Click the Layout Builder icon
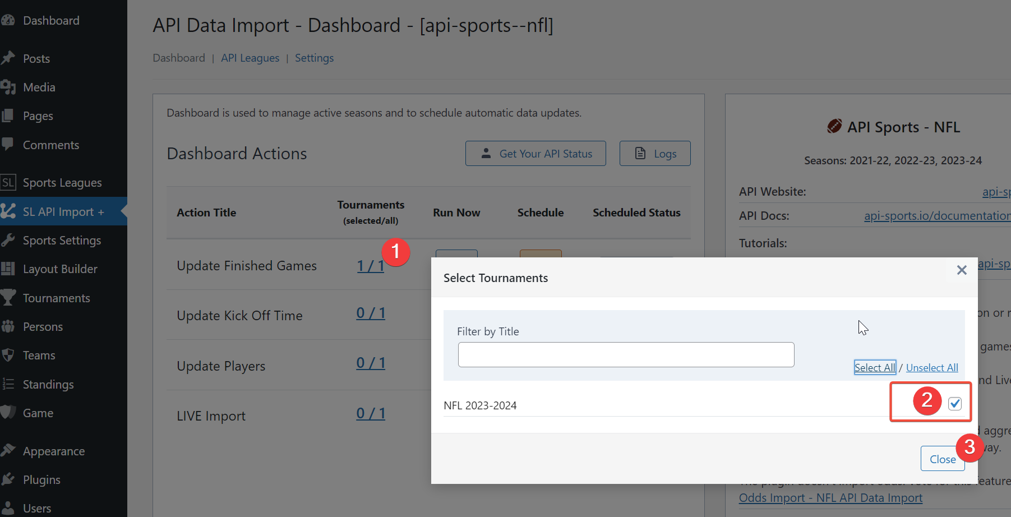Image resolution: width=1011 pixels, height=517 pixels. [x=8, y=269]
